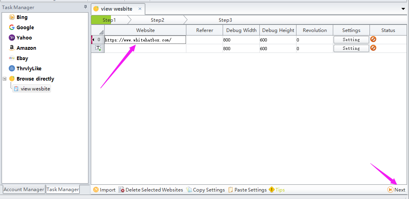Open the Google task in Task Manager
The height and width of the screenshot is (199, 409).
pyautogui.click(x=25, y=28)
